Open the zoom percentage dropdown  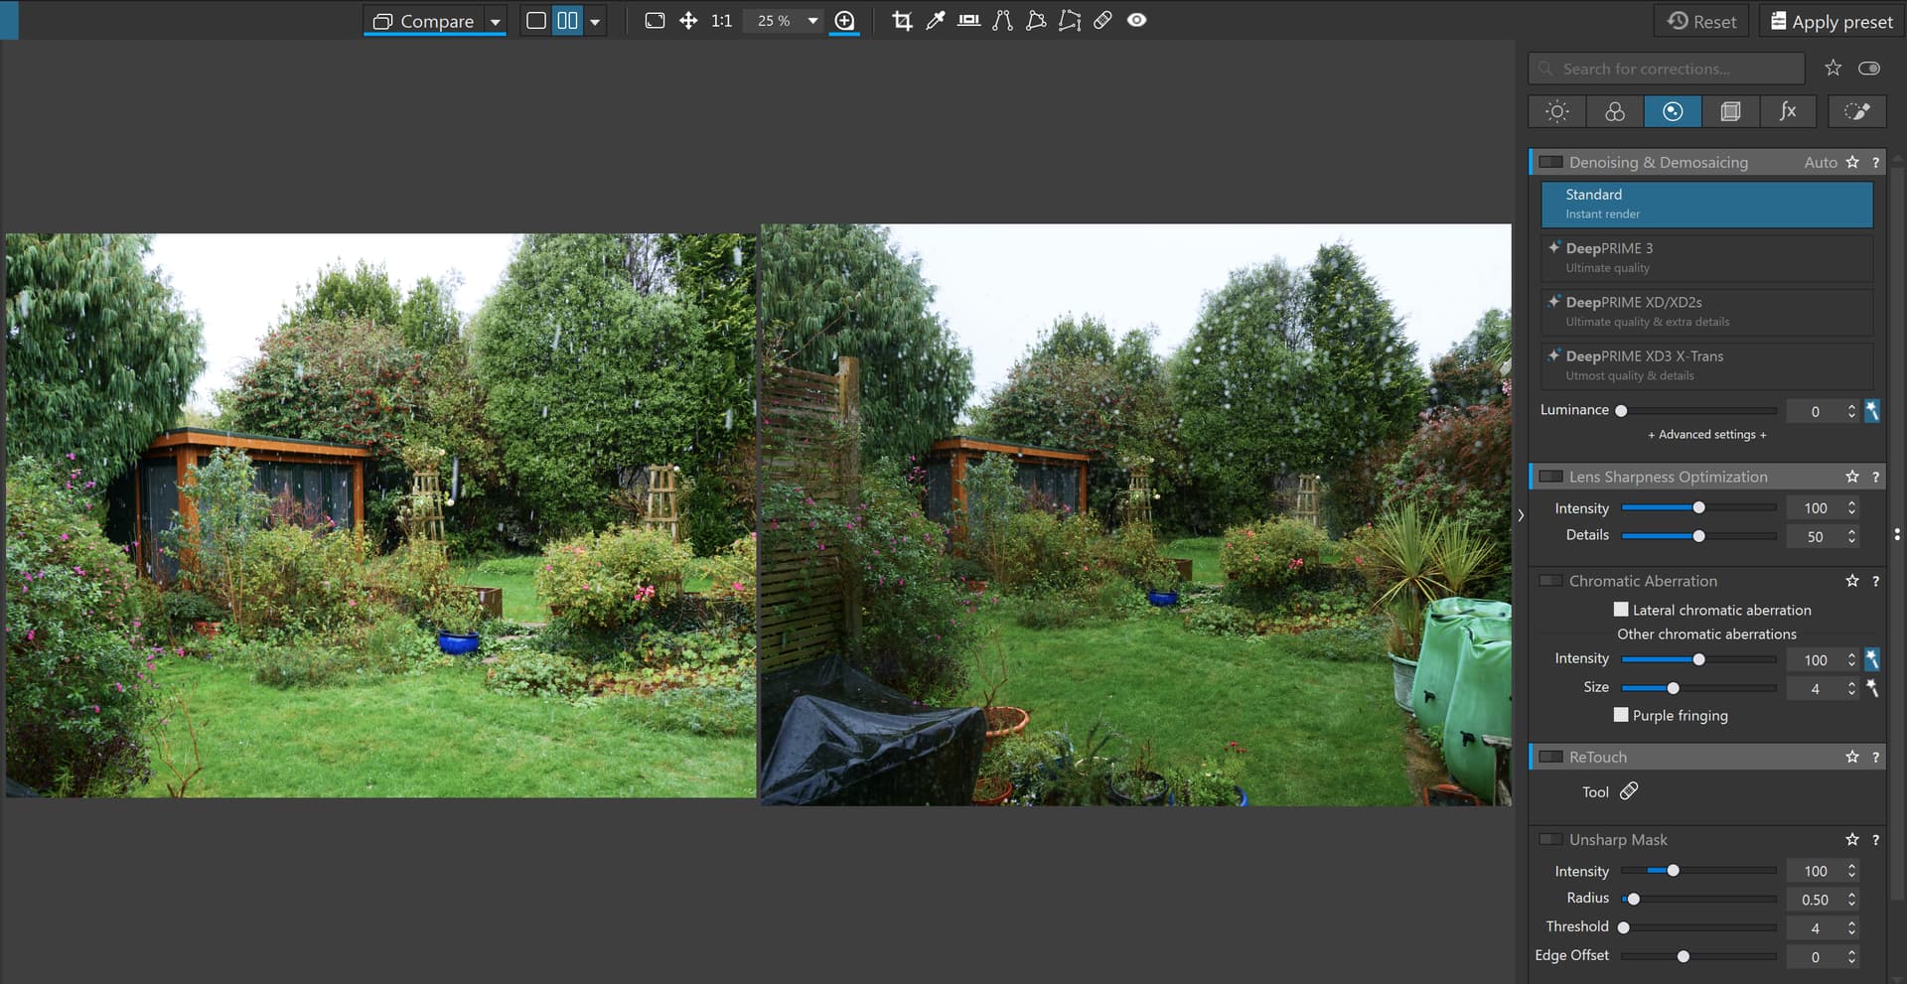click(812, 21)
